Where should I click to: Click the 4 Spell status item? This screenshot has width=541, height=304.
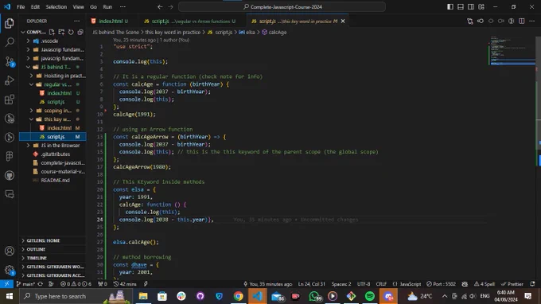coord(485,284)
